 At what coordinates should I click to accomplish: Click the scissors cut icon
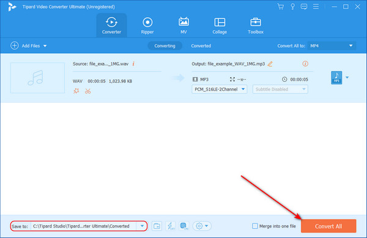pyautogui.click(x=87, y=91)
